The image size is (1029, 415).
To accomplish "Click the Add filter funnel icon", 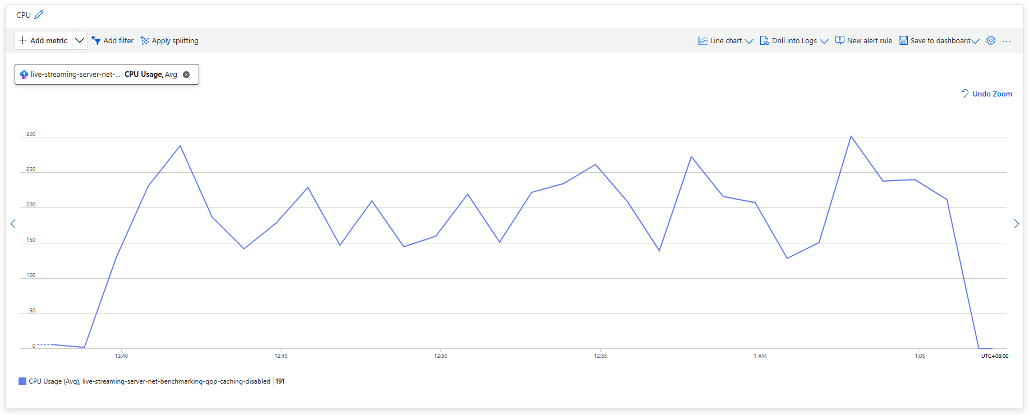I will 96,40.
